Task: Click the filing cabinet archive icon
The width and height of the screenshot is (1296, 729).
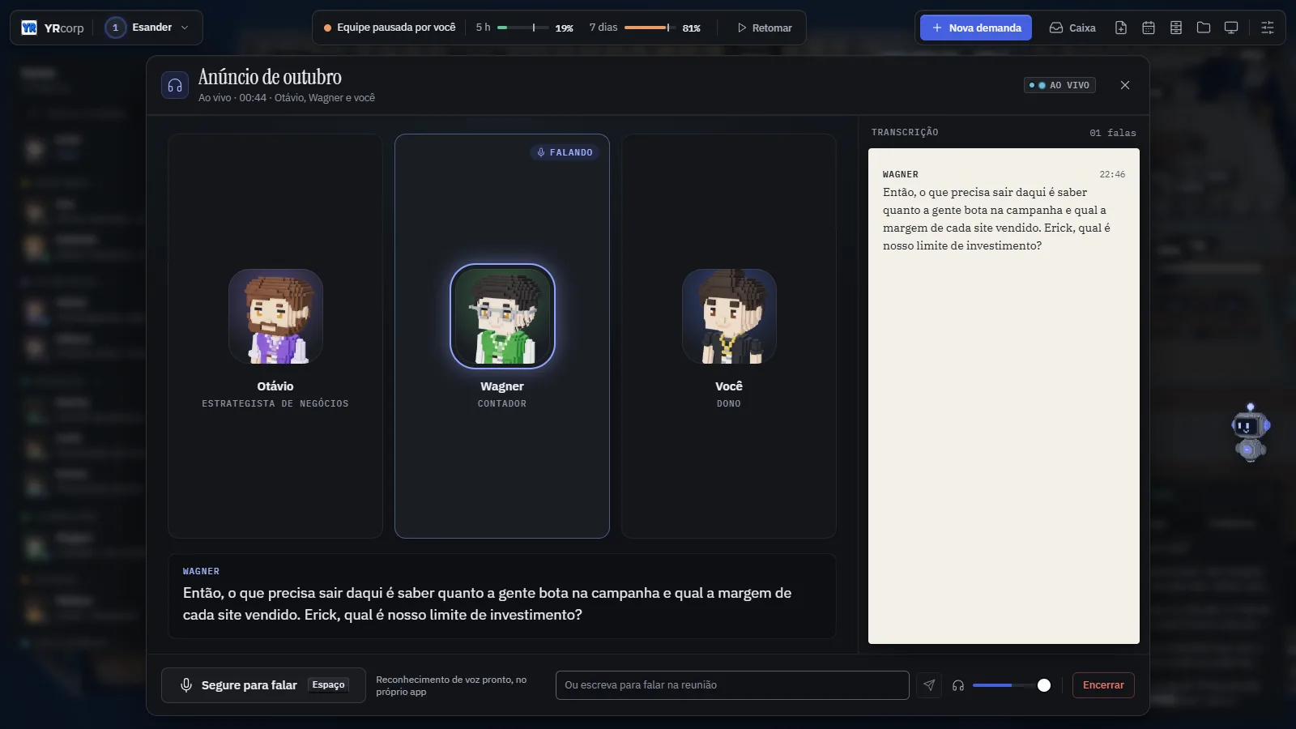Action: point(1176,28)
